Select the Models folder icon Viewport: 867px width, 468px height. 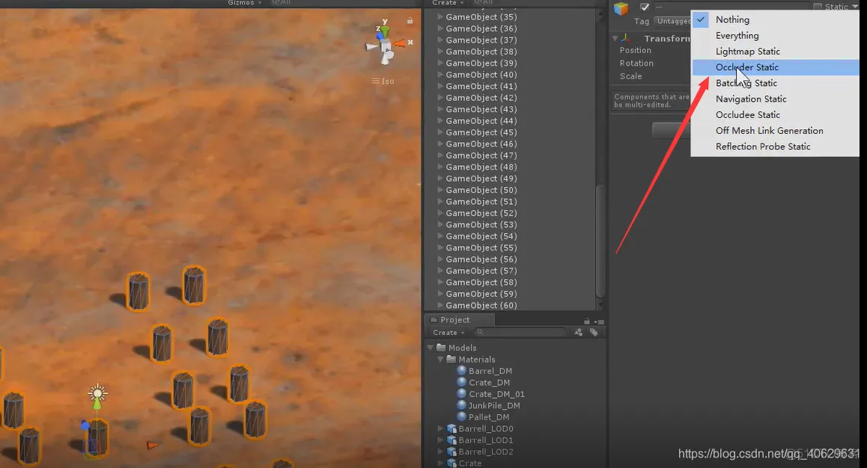pyautogui.click(x=441, y=348)
